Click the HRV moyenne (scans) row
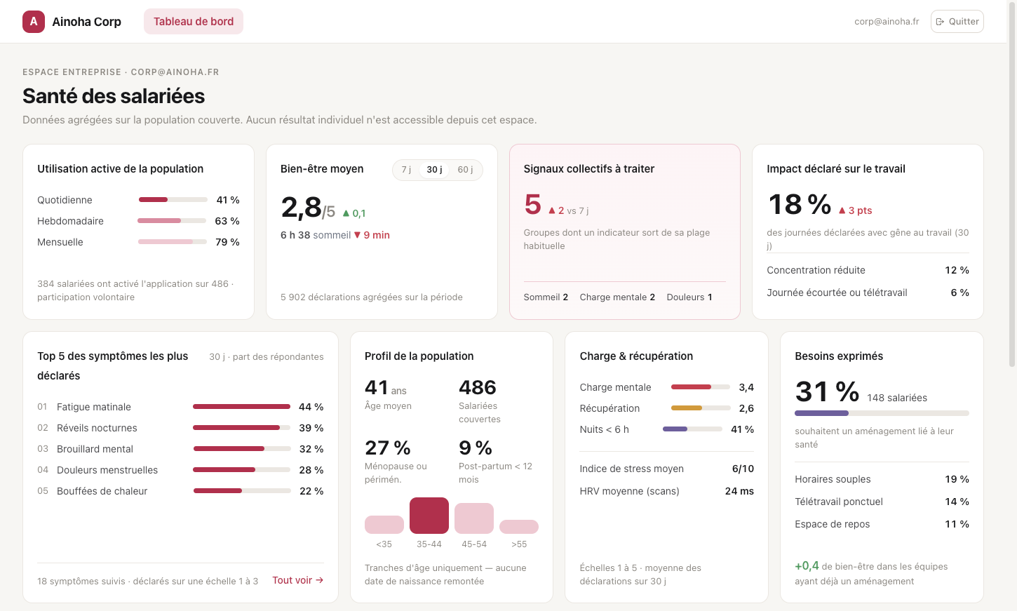1017x611 pixels. [667, 491]
